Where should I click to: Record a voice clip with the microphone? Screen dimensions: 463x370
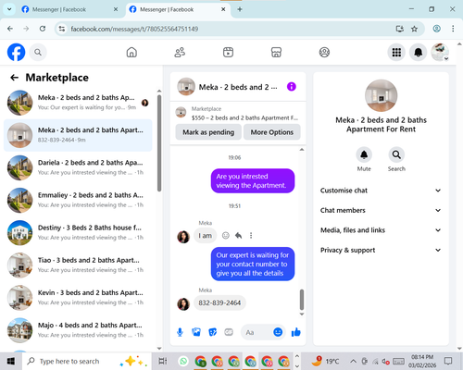click(180, 332)
